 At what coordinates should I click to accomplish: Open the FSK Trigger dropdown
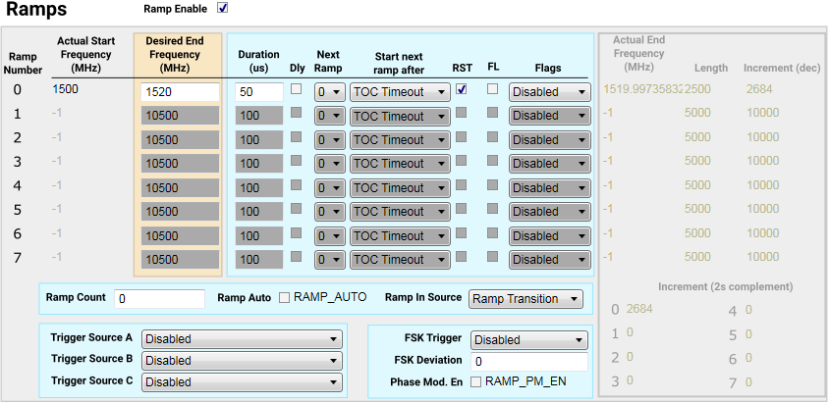pyautogui.click(x=529, y=340)
